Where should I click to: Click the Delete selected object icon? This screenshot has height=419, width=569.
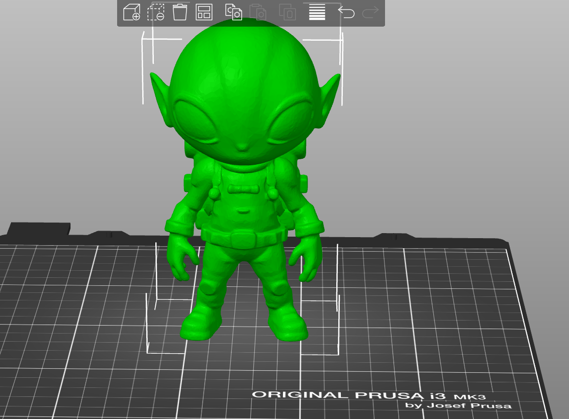tap(156, 12)
